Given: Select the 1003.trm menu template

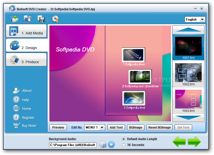Looking at the screenshot, I should tap(188, 100).
